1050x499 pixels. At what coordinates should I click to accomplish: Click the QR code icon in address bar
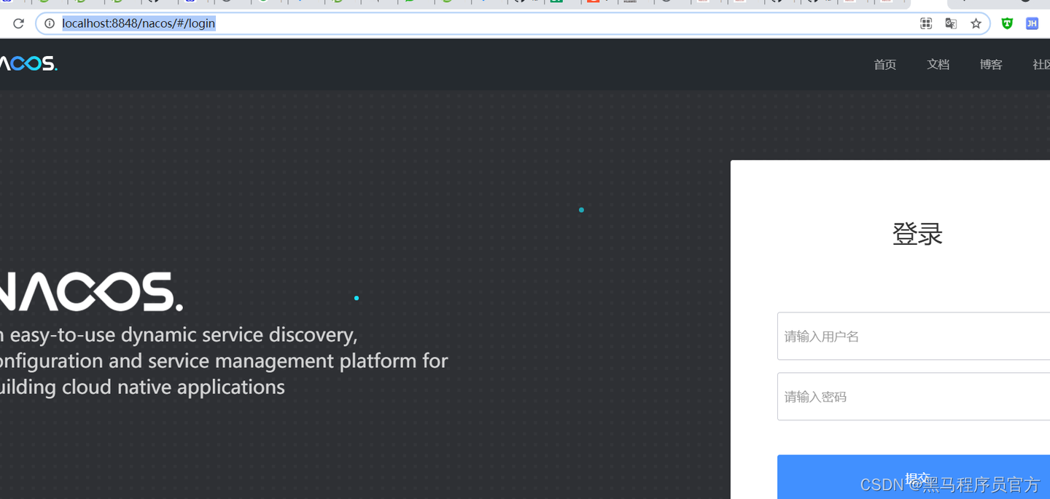pos(926,23)
